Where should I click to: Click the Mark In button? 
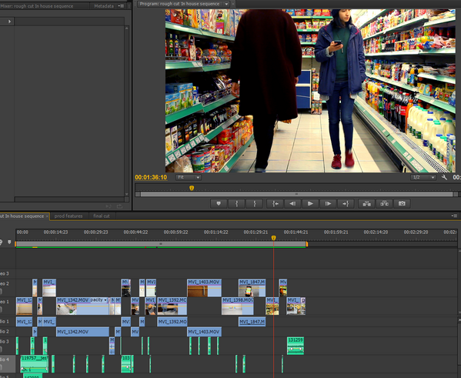pos(236,203)
